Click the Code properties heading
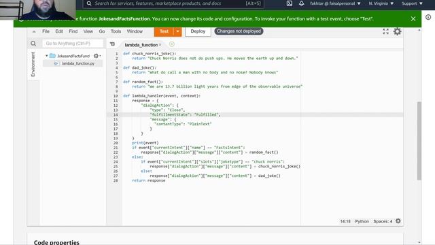 pos(56,242)
